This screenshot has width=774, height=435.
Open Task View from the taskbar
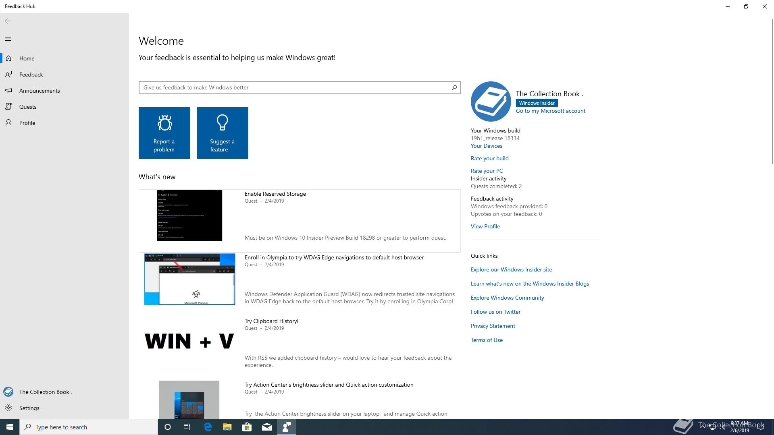tap(187, 427)
